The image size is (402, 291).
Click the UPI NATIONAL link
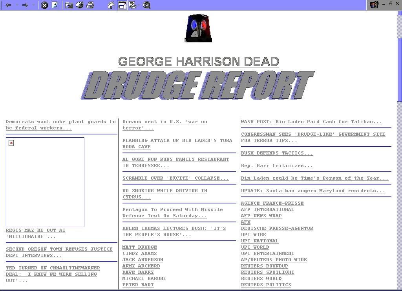[260, 241]
